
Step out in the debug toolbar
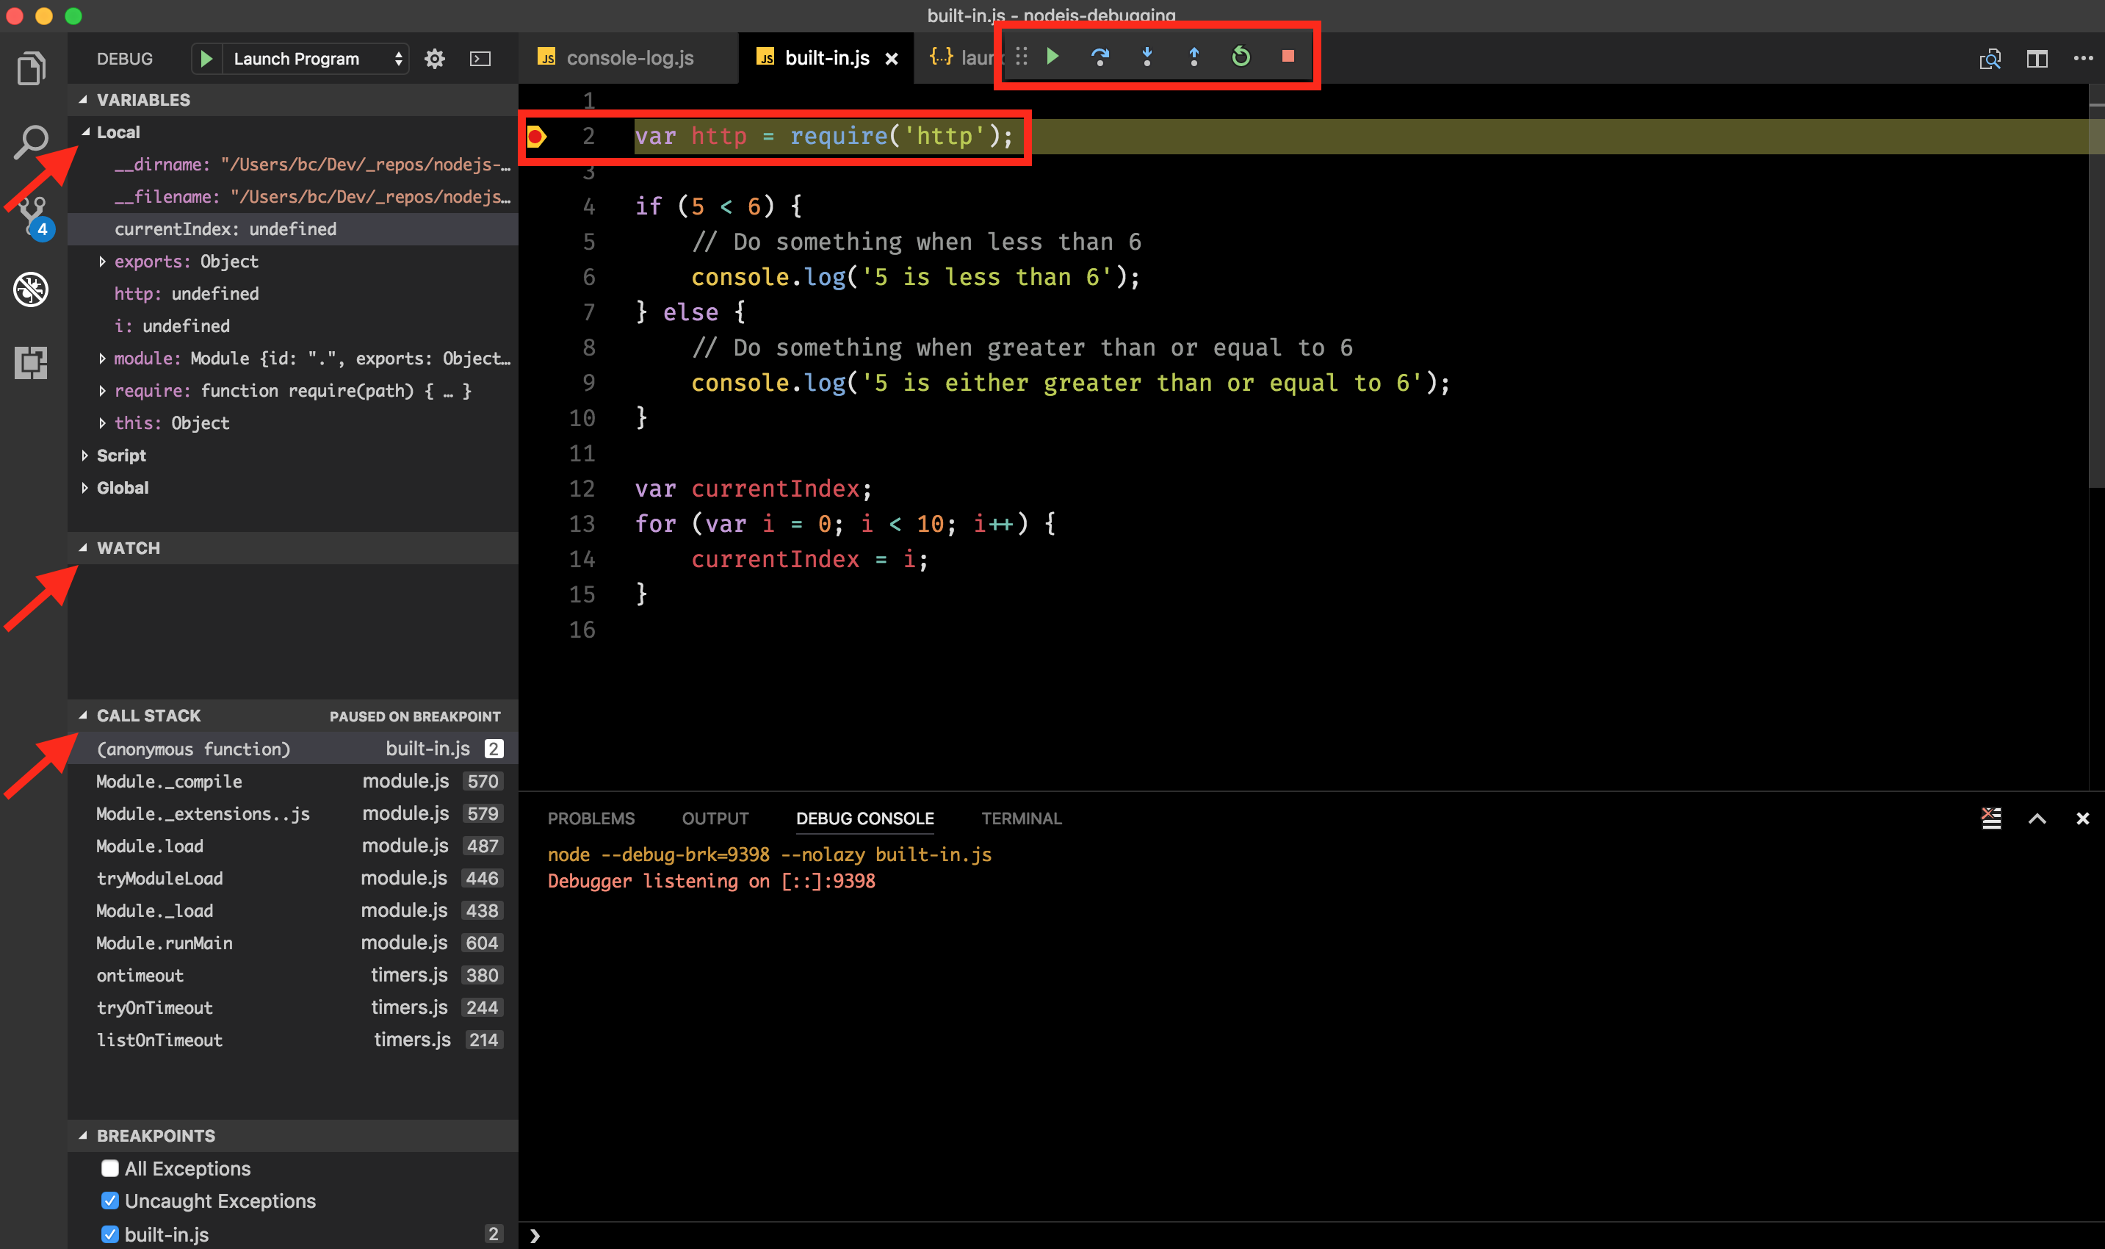pyautogui.click(x=1194, y=57)
